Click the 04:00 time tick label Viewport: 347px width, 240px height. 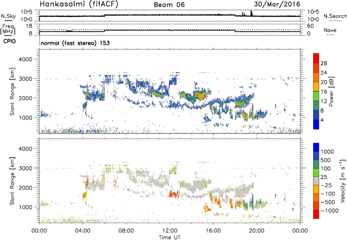83,231
